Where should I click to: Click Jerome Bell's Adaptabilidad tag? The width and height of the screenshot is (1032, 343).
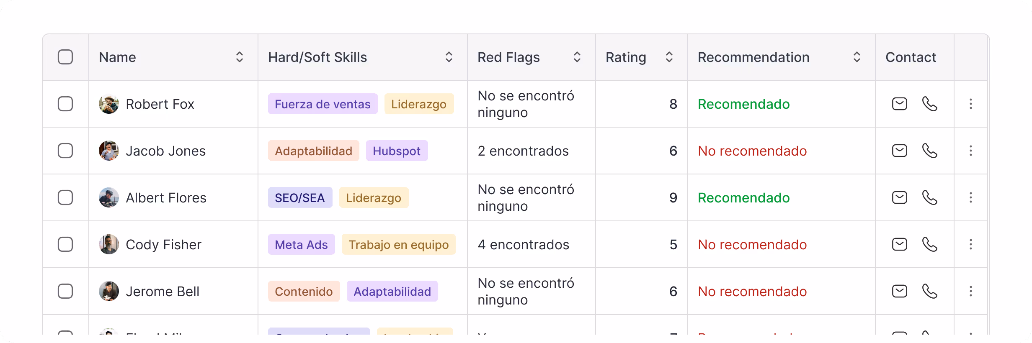click(392, 291)
